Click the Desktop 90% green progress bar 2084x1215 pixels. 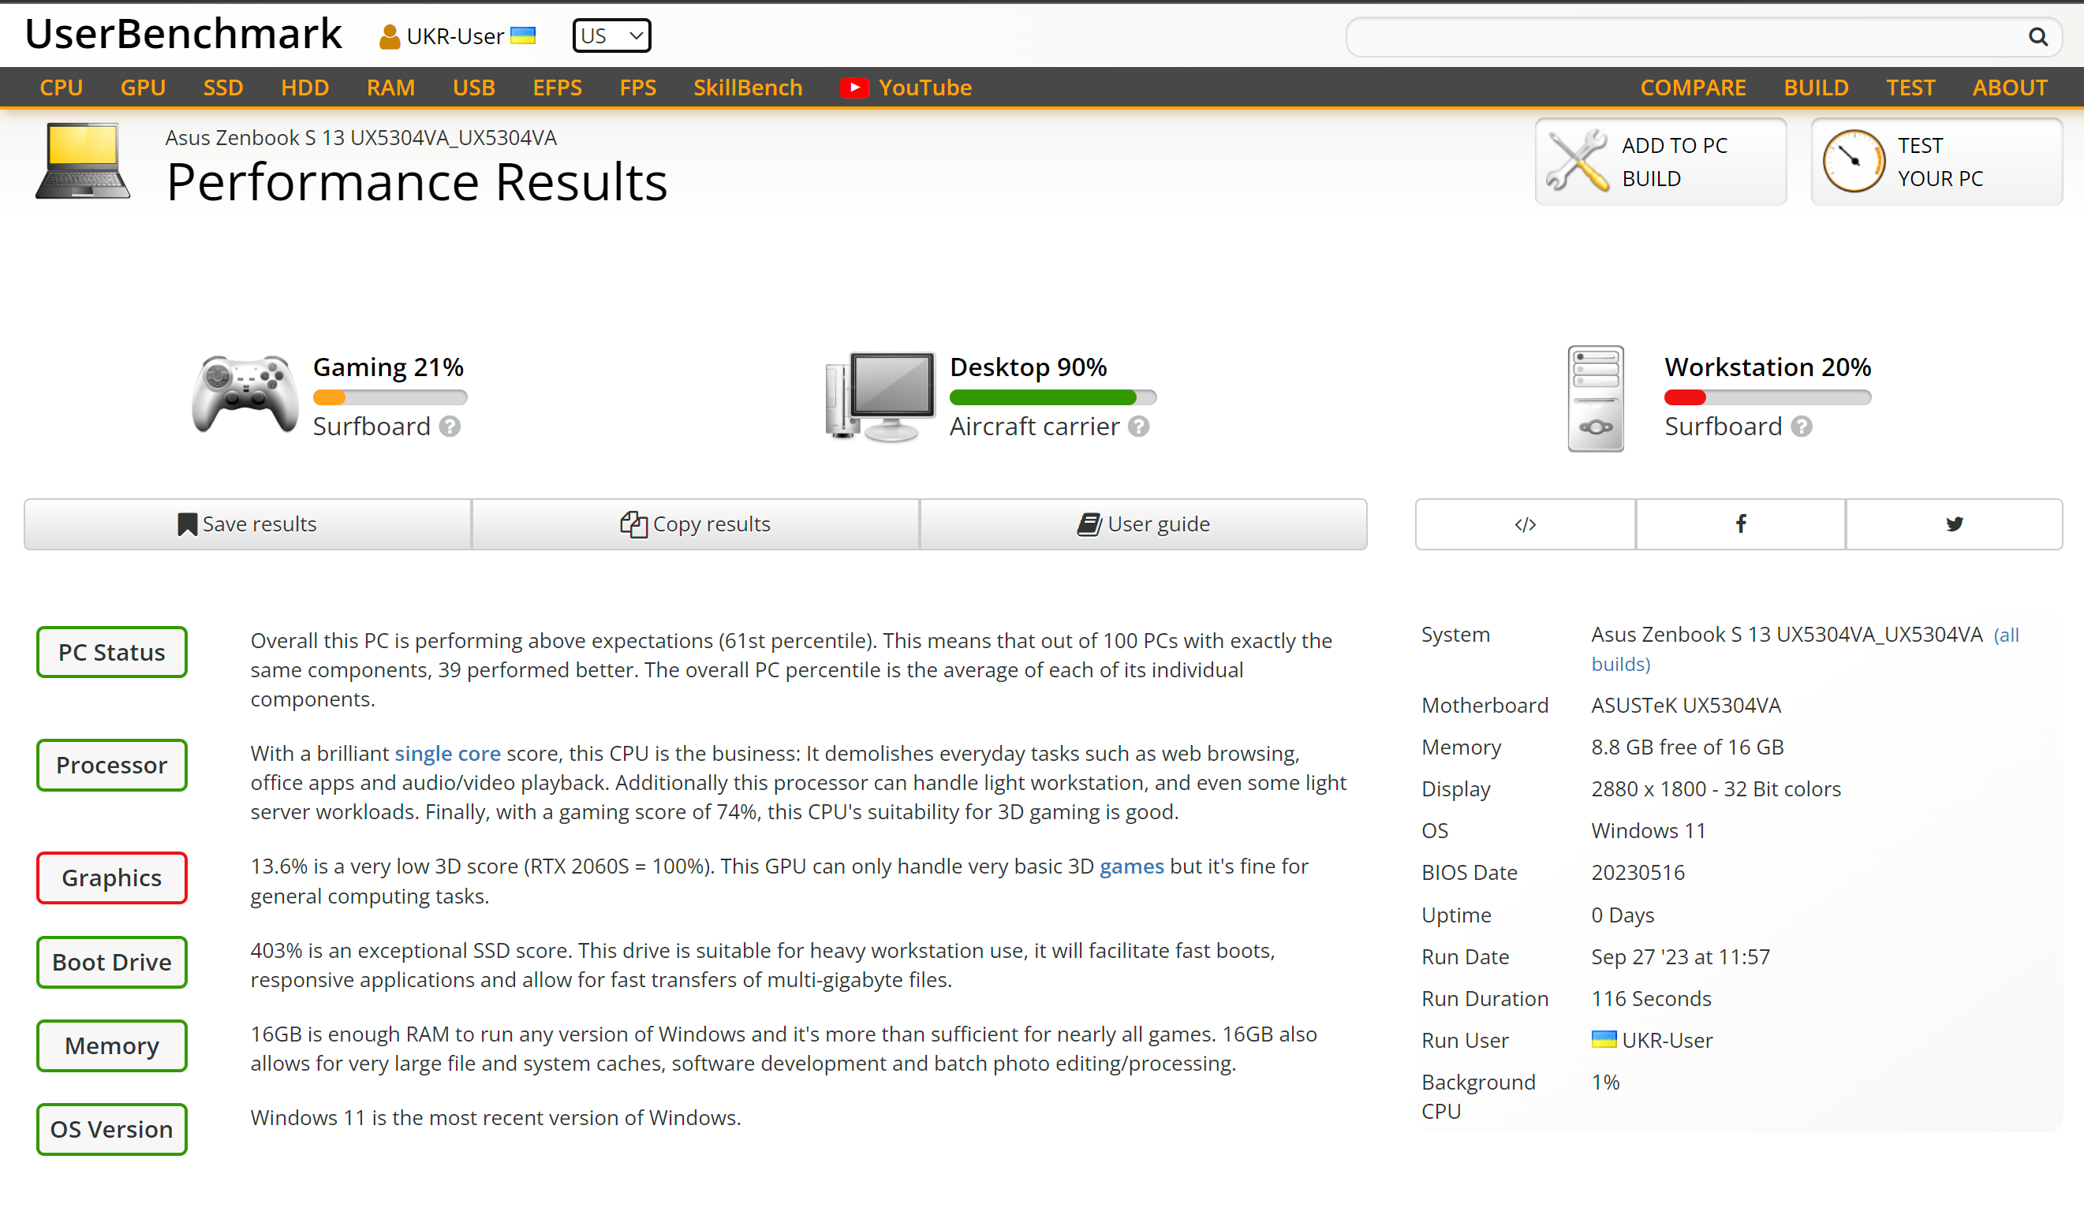tap(1053, 397)
